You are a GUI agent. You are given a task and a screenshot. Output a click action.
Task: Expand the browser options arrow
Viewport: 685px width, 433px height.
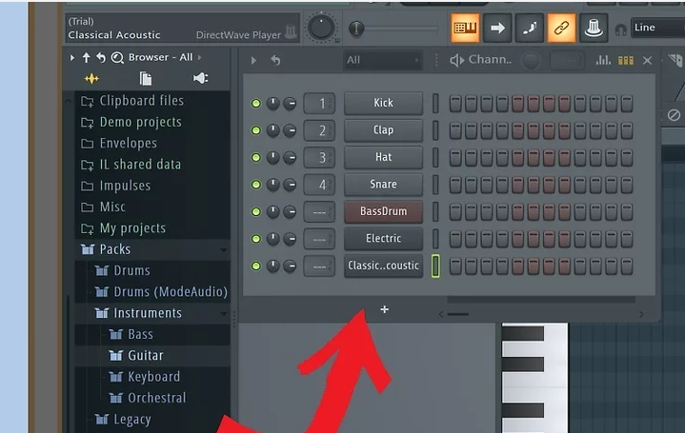point(72,57)
